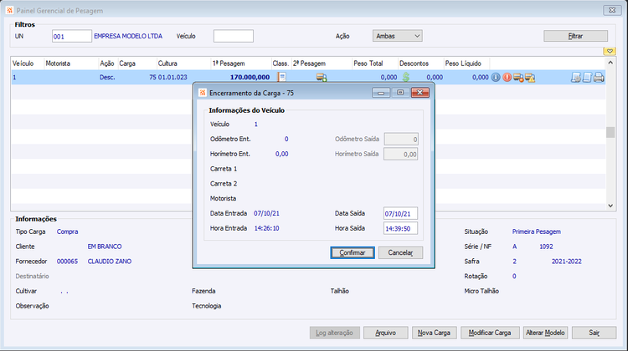Screen dimensions: 628x351
Task: Click the grid scrollbar down arrow
Action: pyautogui.click(x=610, y=206)
